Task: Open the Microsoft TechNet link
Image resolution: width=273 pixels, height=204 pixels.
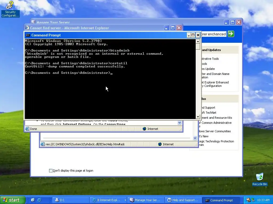Action: click(209, 113)
